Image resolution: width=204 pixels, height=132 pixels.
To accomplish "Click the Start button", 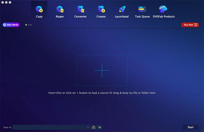I will [x=190, y=127].
